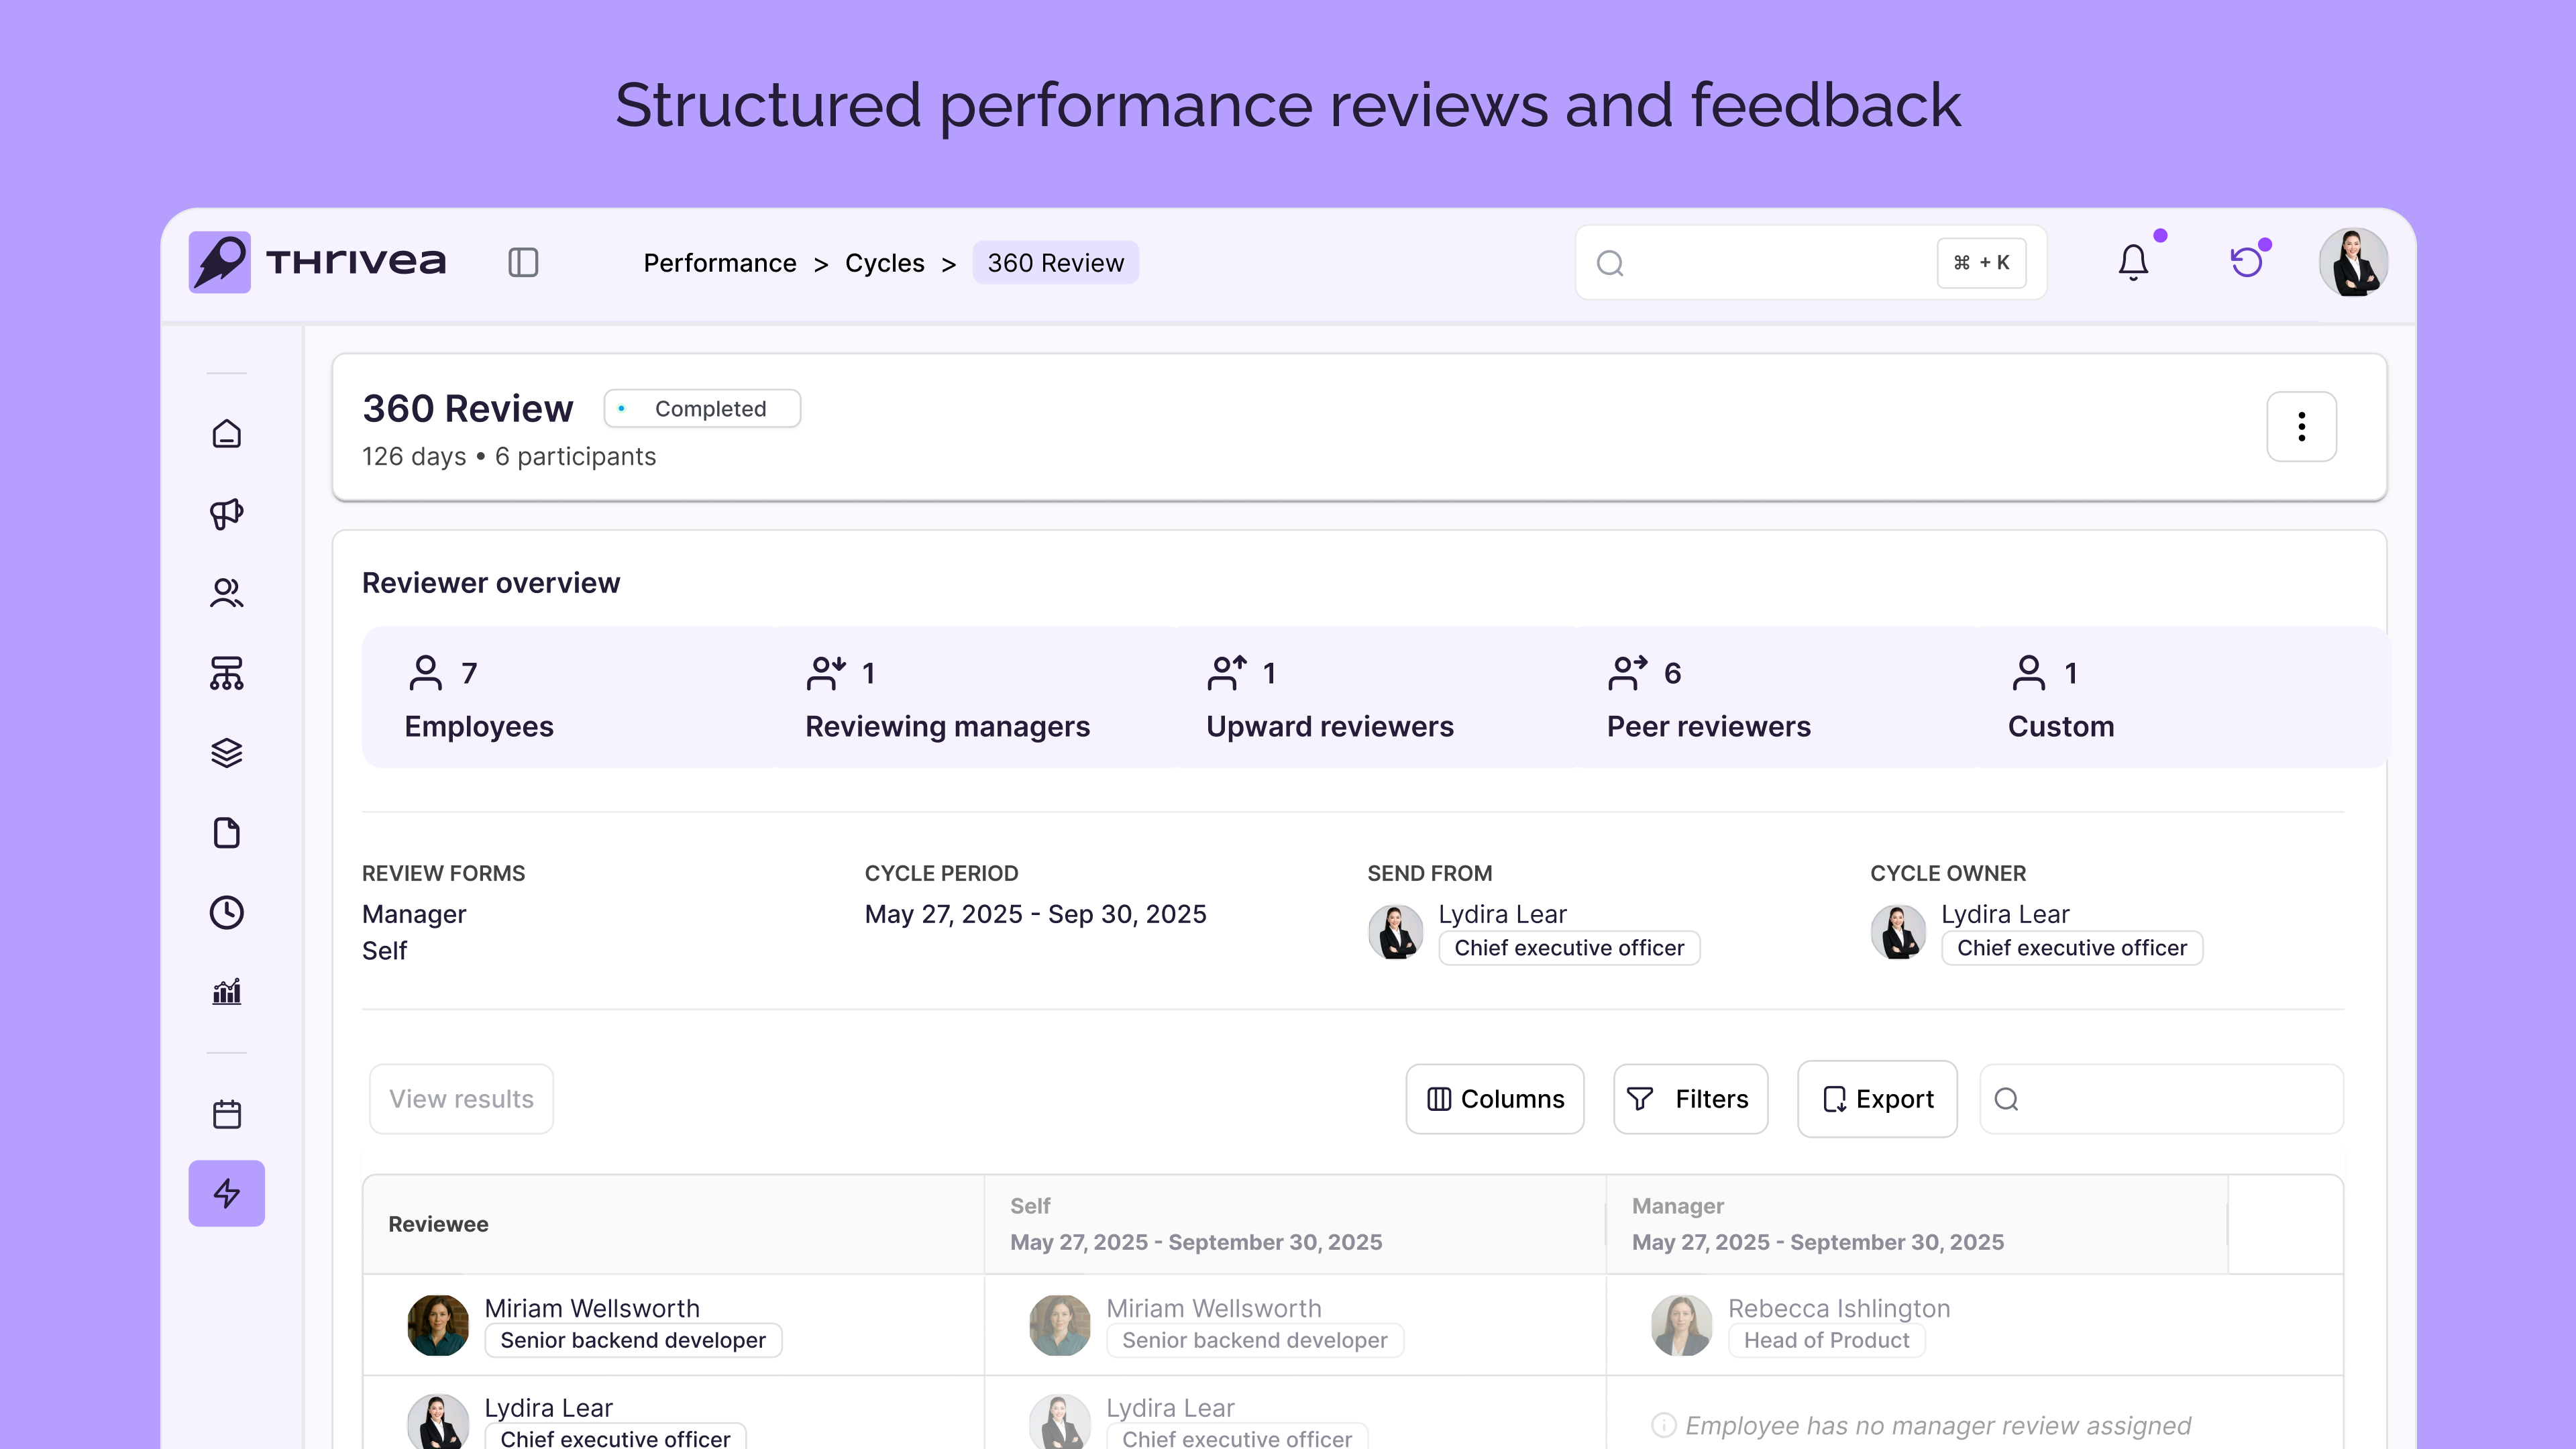Click the global search field
This screenshot has width=2576, height=1449.
(x=1770, y=263)
